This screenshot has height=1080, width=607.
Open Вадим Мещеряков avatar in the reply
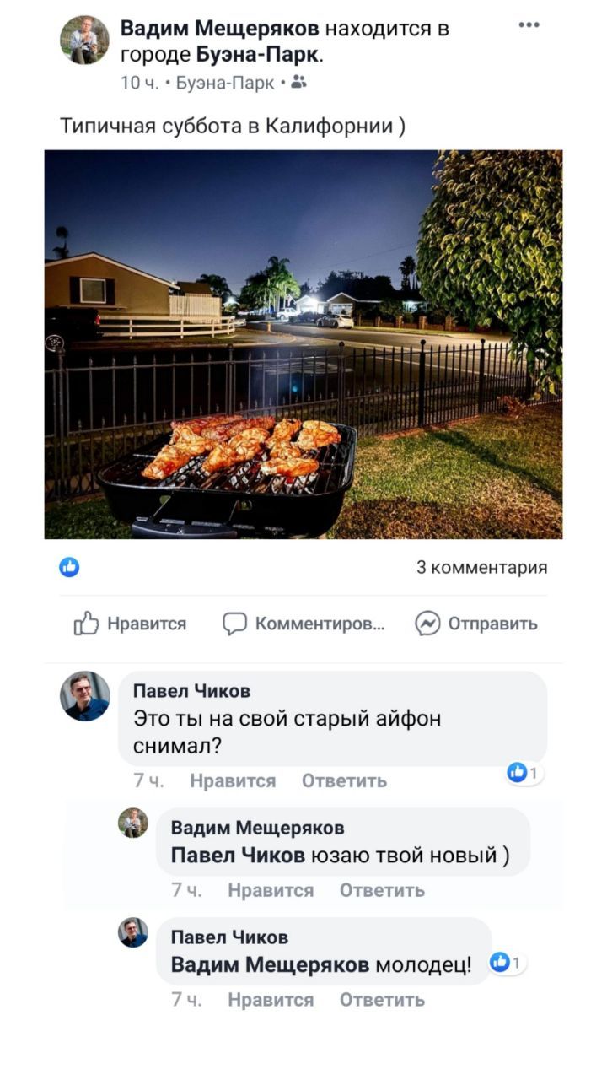pos(132,823)
